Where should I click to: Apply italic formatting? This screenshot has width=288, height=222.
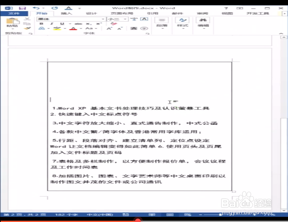[52, 24]
